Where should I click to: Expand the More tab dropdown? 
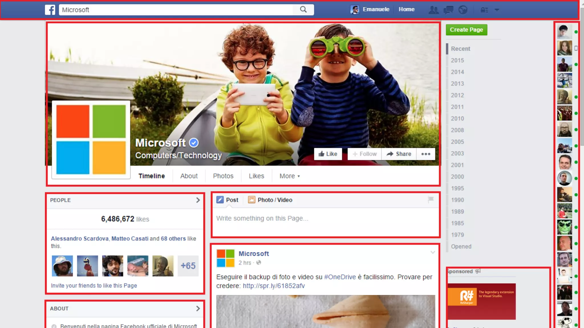[x=289, y=176]
